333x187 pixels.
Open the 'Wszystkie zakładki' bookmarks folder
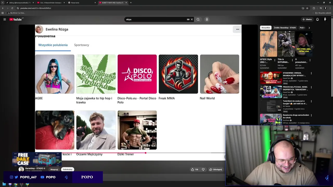[323, 13]
